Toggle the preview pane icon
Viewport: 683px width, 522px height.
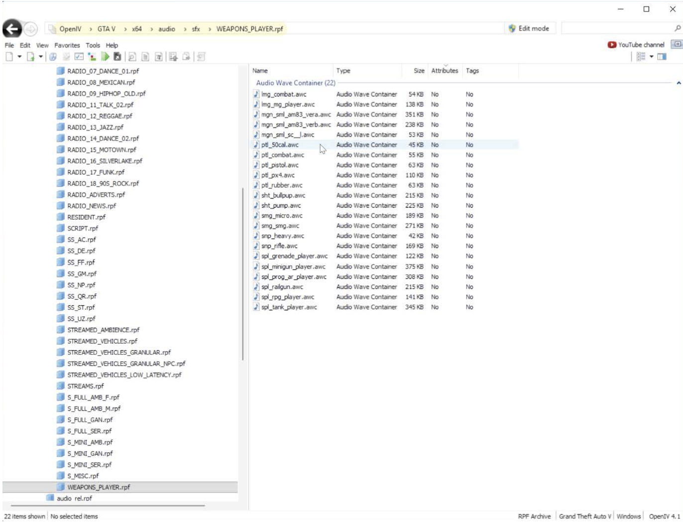tap(662, 57)
